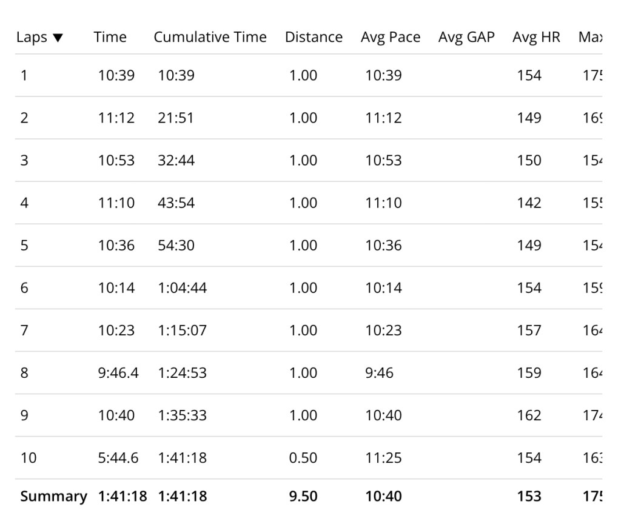
Task: Select lap 8 time 9:46.4
Action: pos(118,372)
